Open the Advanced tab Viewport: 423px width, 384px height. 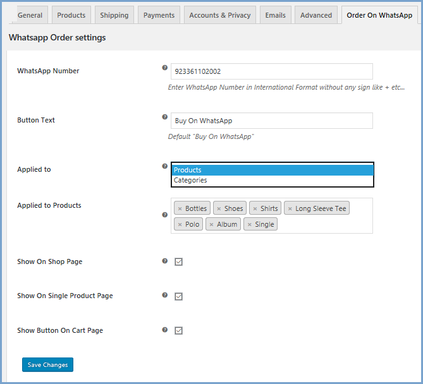pos(316,15)
